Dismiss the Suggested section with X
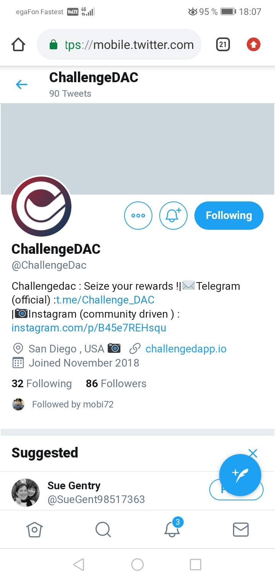275x581 pixels. pyautogui.click(x=253, y=453)
